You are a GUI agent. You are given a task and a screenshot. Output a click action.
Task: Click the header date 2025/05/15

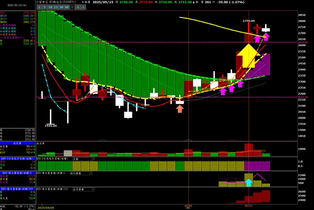[103, 2]
